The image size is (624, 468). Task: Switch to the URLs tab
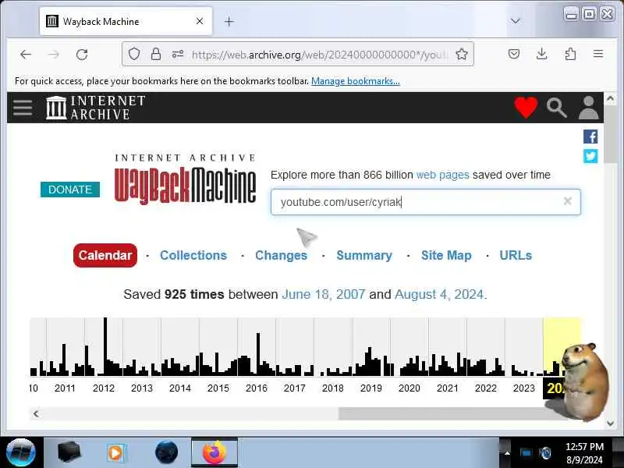click(x=516, y=255)
